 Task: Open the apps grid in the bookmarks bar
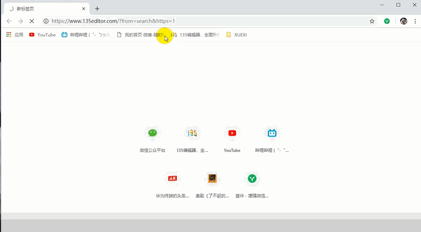[15, 34]
